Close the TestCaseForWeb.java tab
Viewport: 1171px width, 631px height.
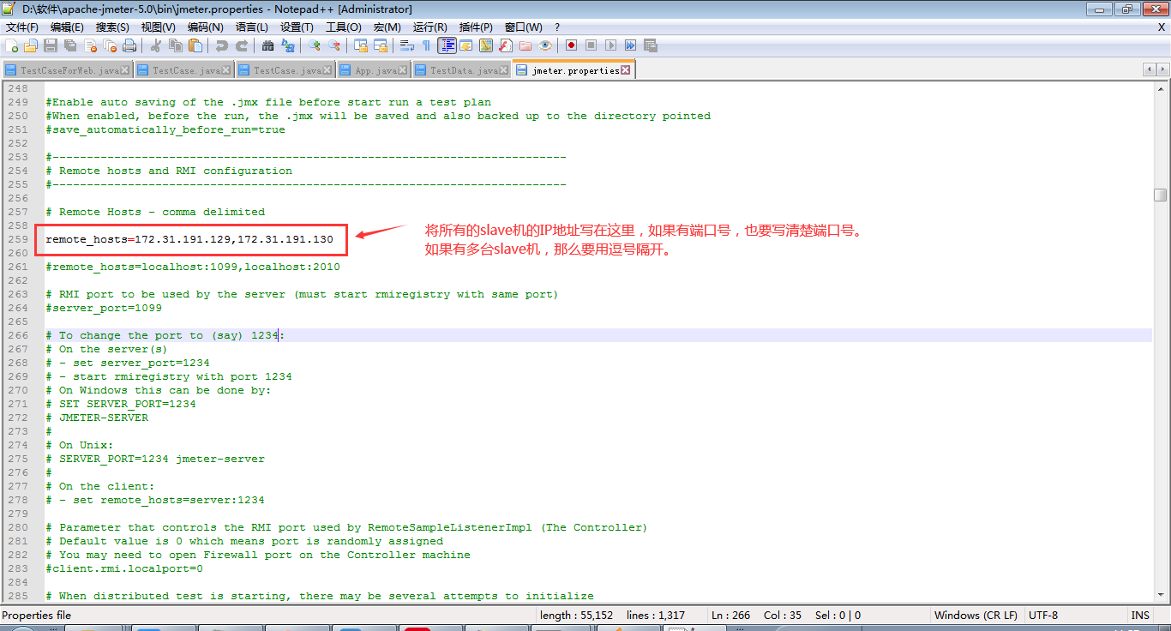pyautogui.click(x=125, y=70)
